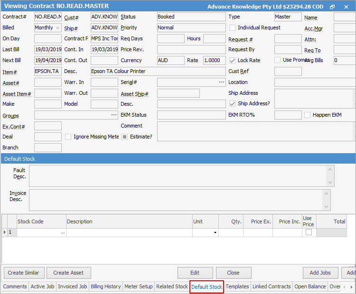Open the Comments tab
This screenshot has width=356, height=294.
[15, 286]
